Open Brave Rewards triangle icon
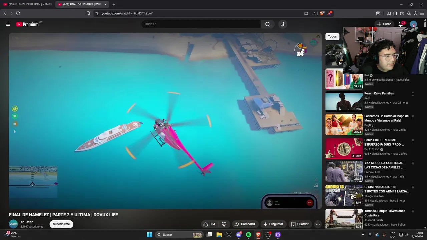 click(x=330, y=13)
